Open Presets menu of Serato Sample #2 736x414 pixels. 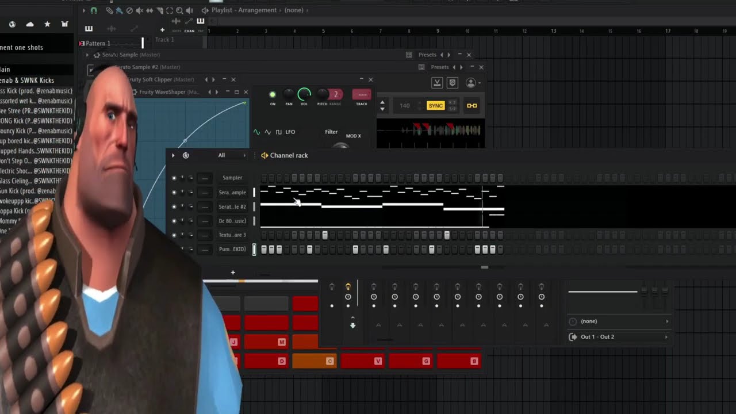(440, 67)
